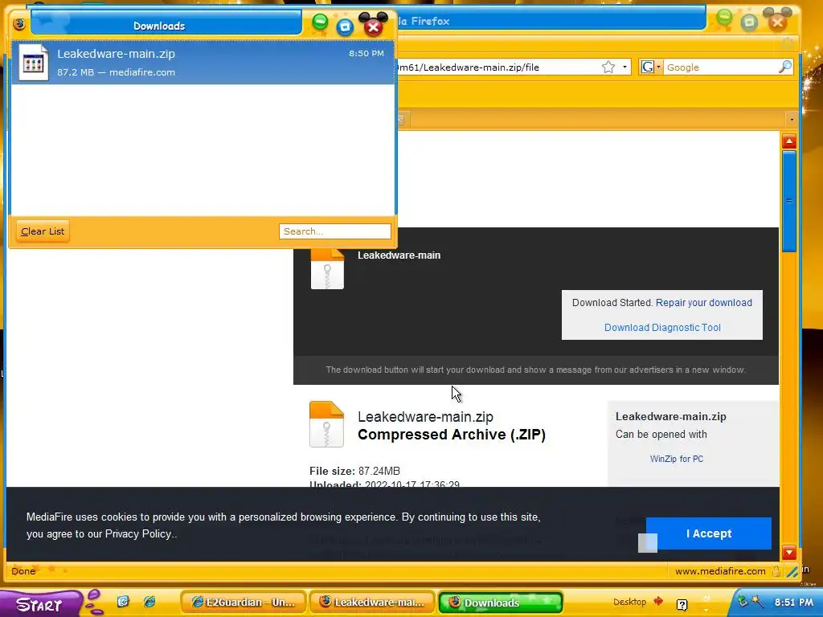823x617 pixels.
Task: Click the Google search field in Firefox
Action: point(721,67)
